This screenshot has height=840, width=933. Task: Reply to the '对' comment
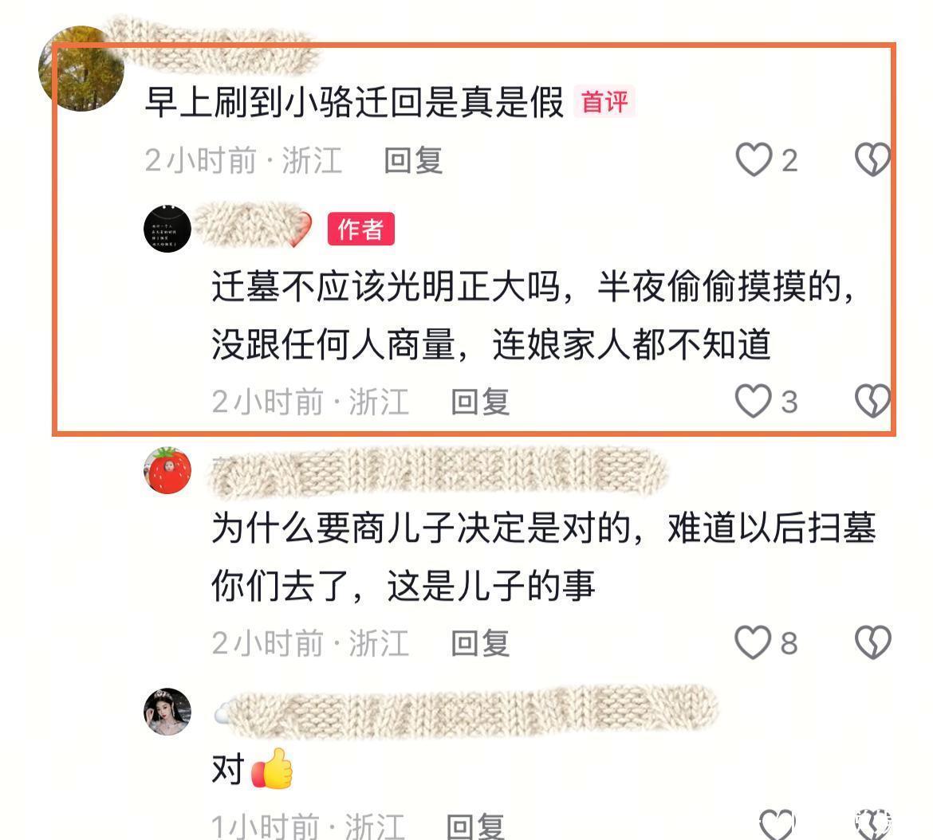coord(475,826)
